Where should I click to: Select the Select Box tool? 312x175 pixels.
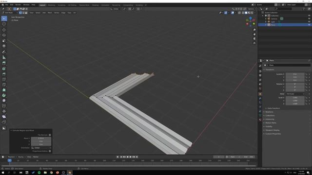pos(4,18)
